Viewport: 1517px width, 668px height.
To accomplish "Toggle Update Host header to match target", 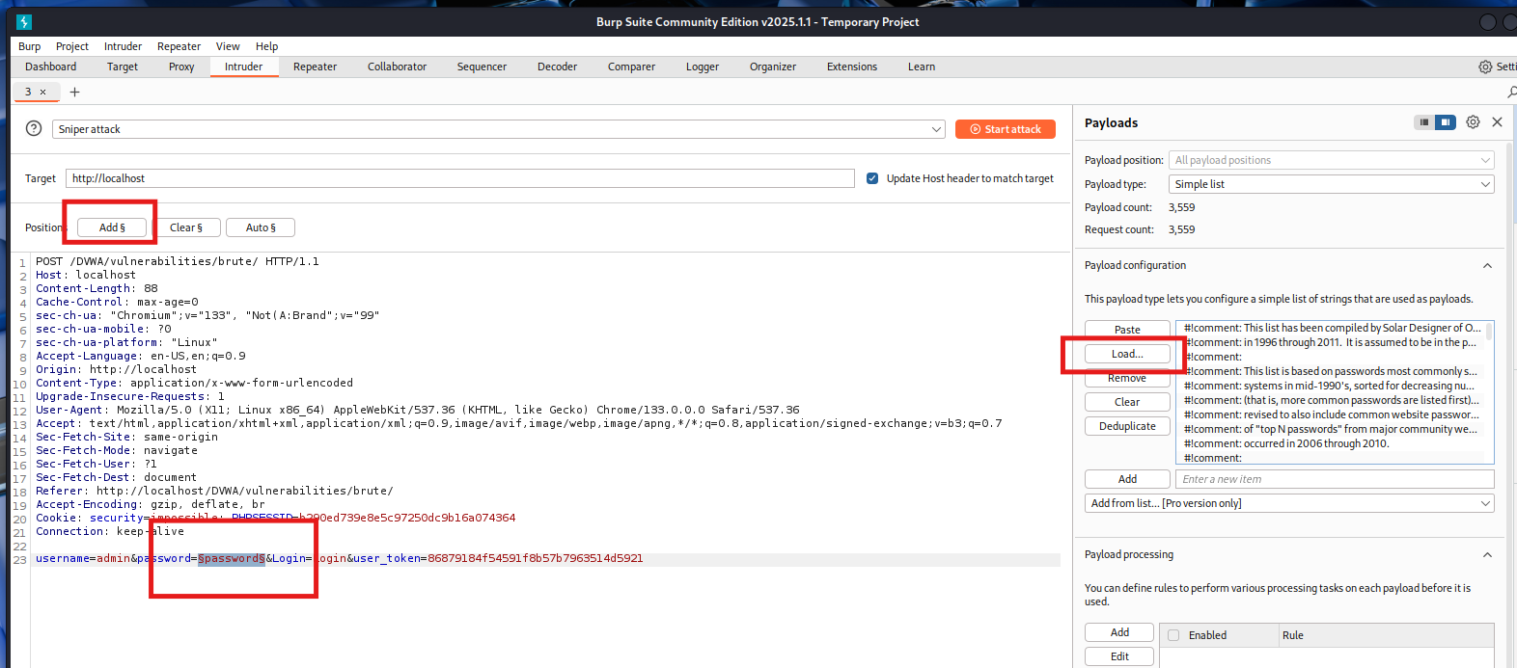I will coord(872,178).
